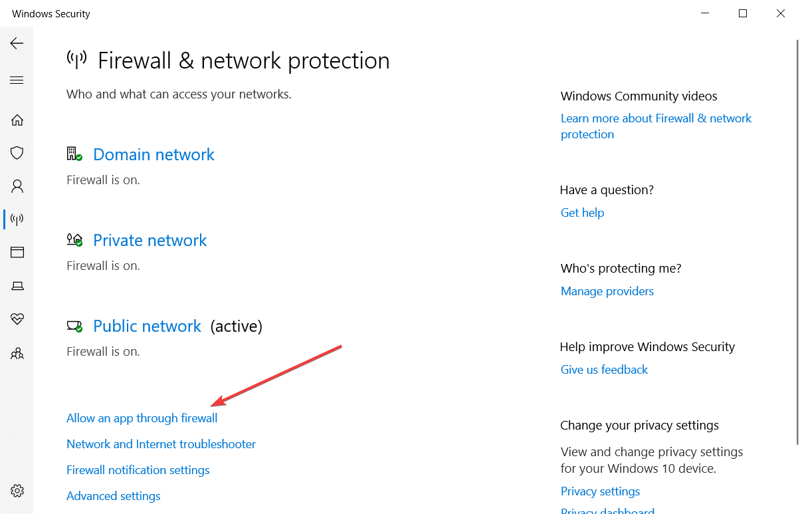Open Account protection person icon

(x=17, y=186)
